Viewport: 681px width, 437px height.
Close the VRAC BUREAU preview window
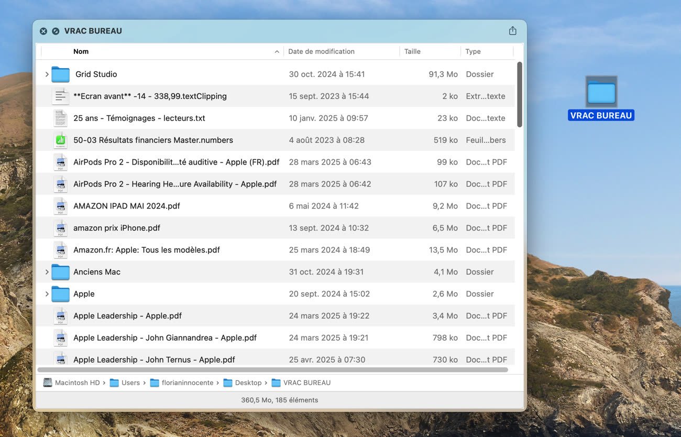[x=43, y=31]
